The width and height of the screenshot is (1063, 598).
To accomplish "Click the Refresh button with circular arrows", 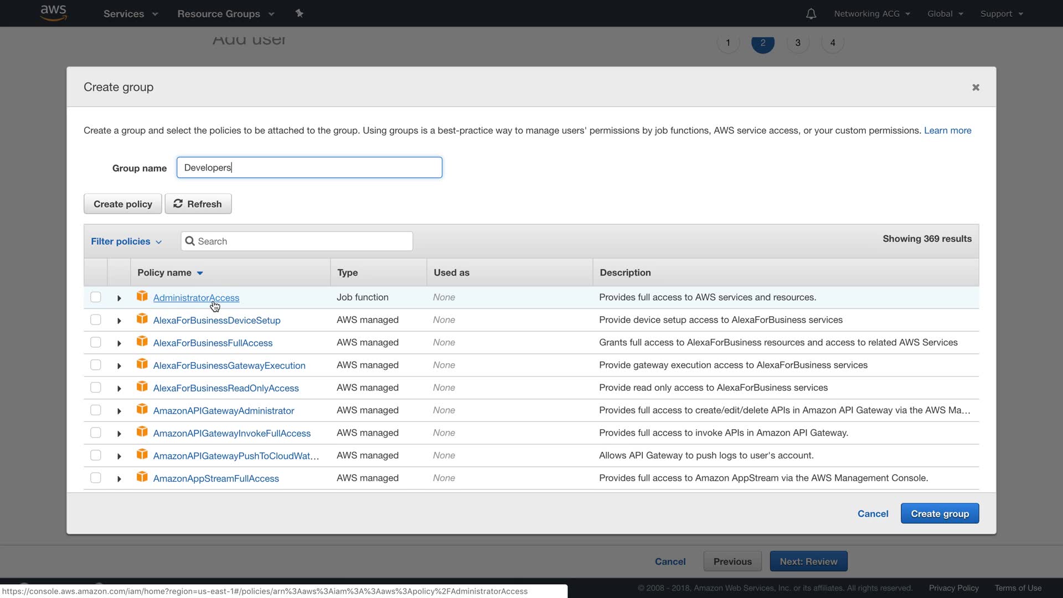I will tap(198, 204).
